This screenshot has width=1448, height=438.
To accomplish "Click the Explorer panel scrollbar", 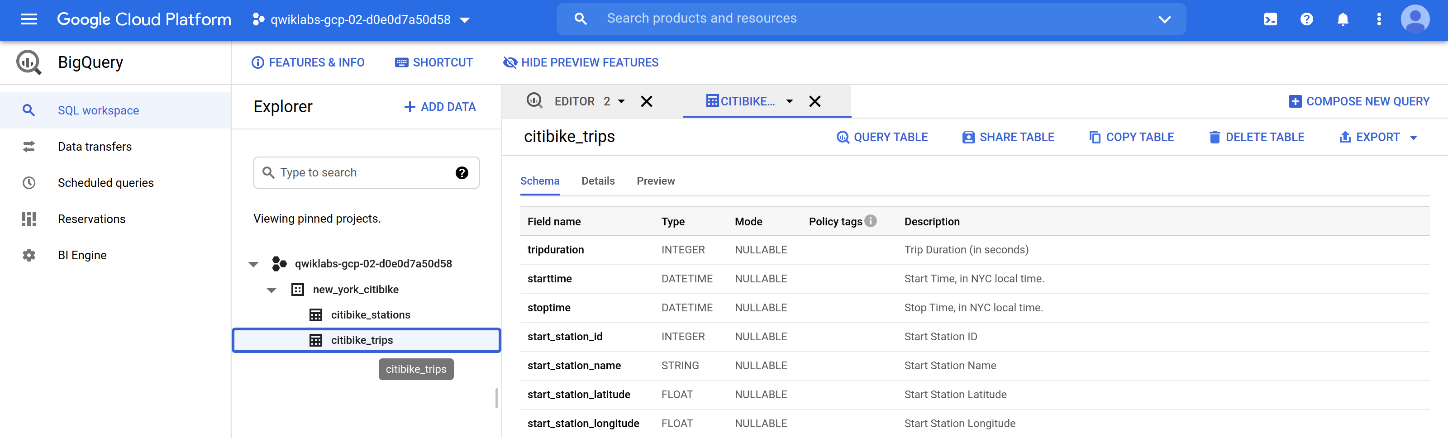I will point(496,398).
